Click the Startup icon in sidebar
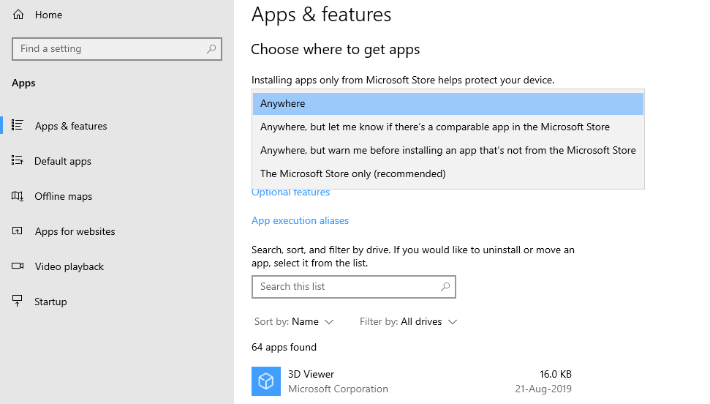Screen dimensions: 710x404 (18, 302)
